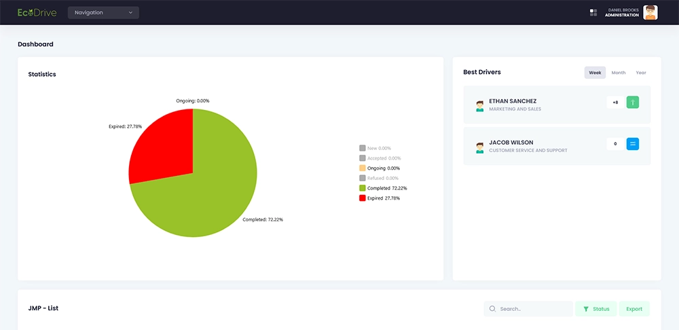679x330 pixels.
Task: Expand the Daniel Brooks Administration user menu
Action: point(621,12)
